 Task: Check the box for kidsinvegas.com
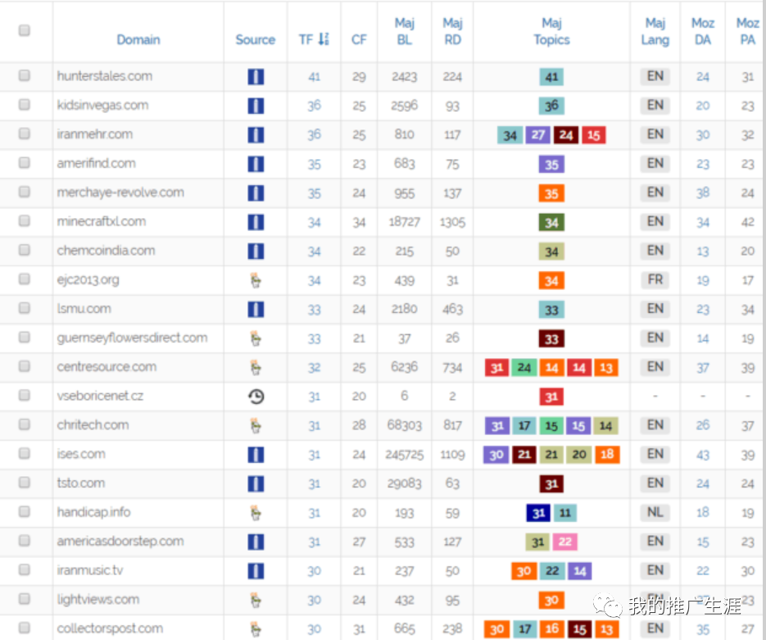(x=24, y=105)
